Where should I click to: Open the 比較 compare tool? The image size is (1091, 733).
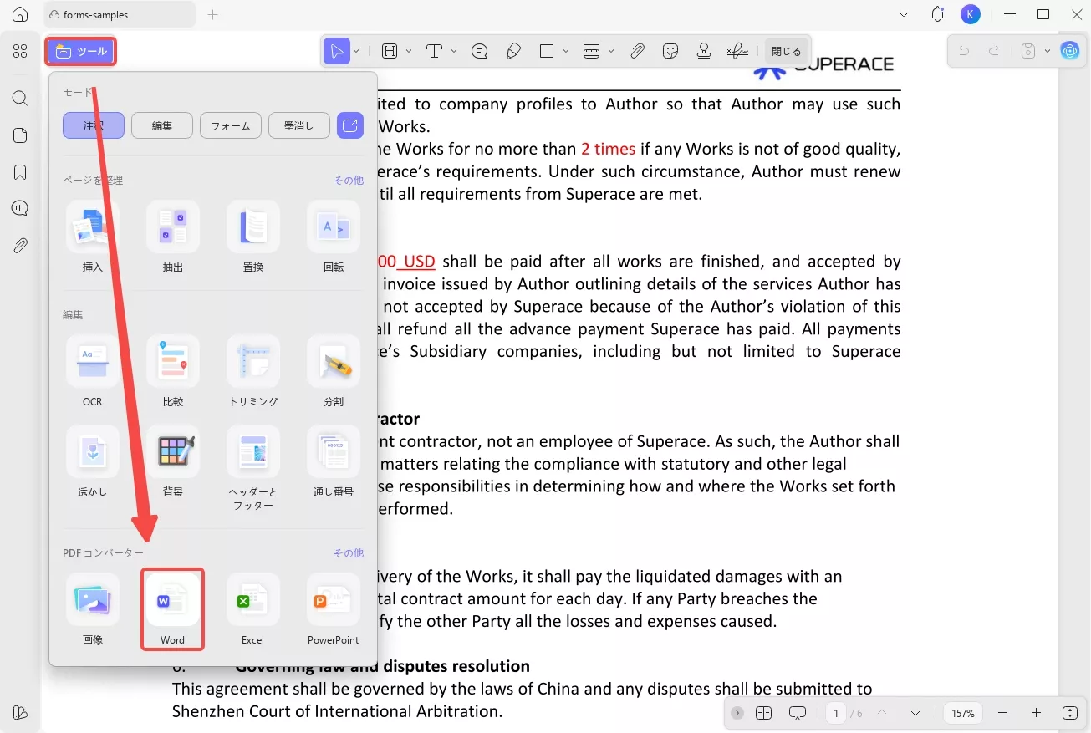tap(173, 373)
